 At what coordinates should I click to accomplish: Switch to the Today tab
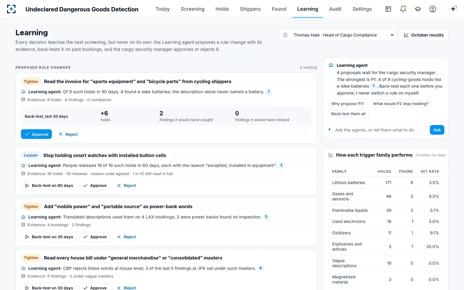point(162,9)
